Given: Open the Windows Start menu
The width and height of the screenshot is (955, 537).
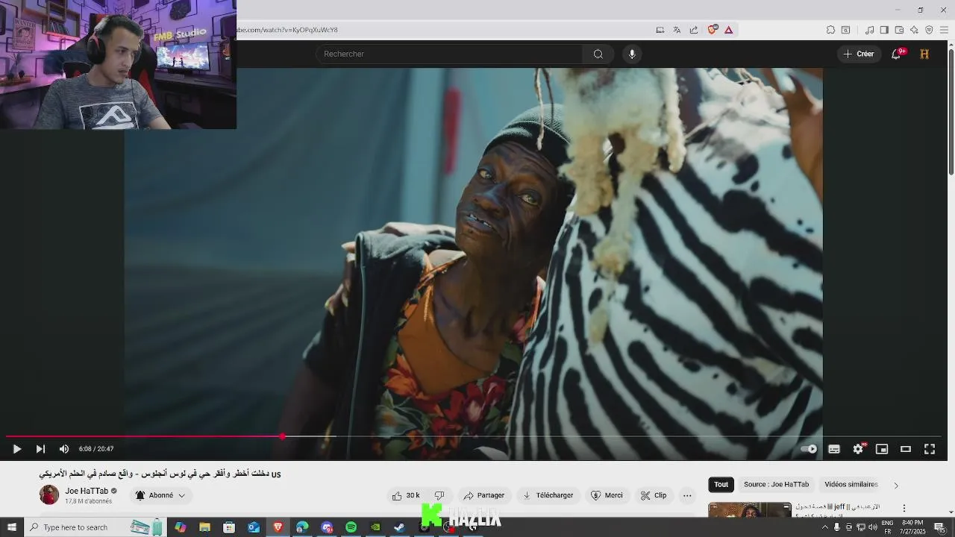Looking at the screenshot, I should point(12,527).
